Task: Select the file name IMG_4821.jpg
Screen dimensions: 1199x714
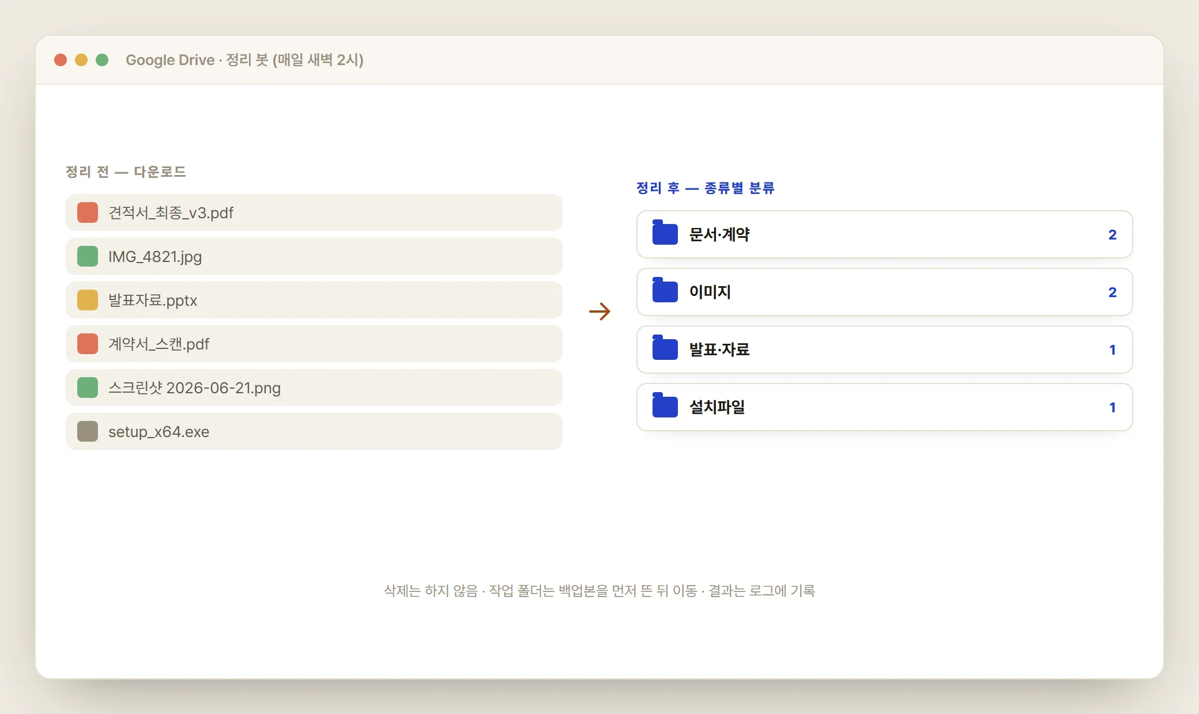Action: tap(155, 257)
